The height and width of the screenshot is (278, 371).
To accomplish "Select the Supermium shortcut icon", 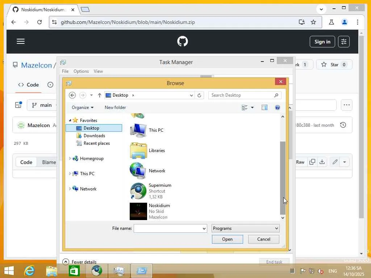I will pos(138,191).
